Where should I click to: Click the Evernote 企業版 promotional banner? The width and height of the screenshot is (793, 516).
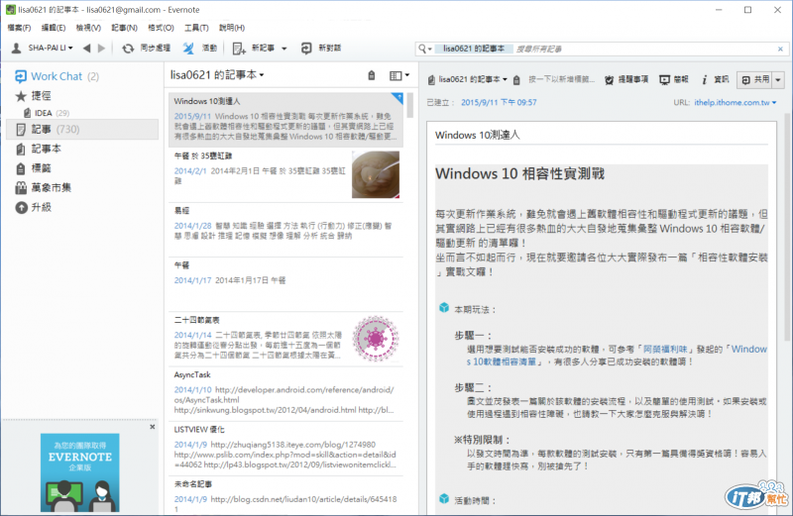pyautogui.click(x=80, y=472)
